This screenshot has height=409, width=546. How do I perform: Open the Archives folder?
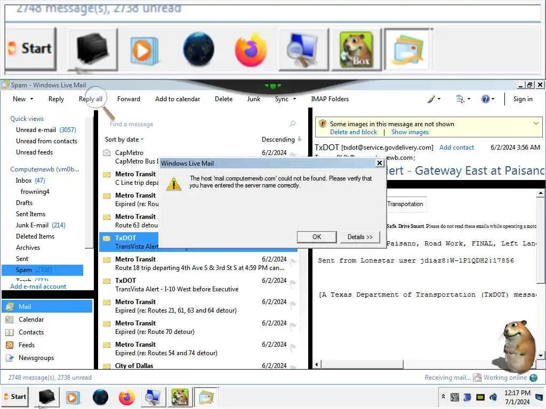click(28, 247)
